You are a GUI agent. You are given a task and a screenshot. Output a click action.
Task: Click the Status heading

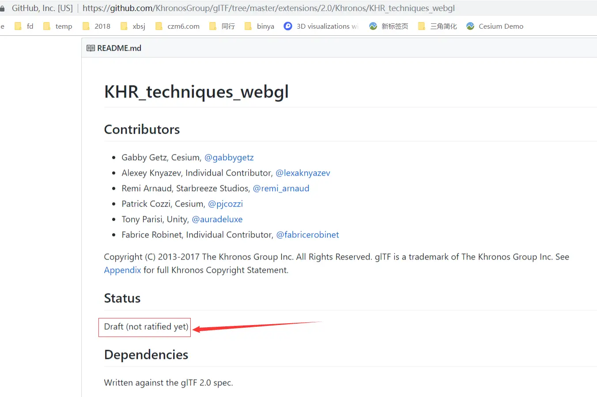[122, 299]
